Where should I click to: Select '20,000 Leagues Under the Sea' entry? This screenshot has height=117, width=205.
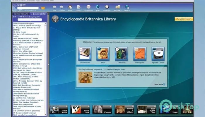27,73
